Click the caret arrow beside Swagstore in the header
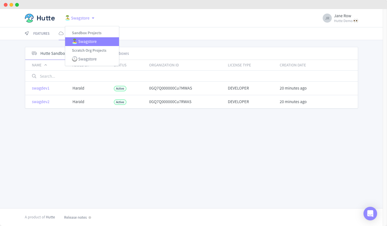Viewport: 387px width, 226px height. [93, 18]
